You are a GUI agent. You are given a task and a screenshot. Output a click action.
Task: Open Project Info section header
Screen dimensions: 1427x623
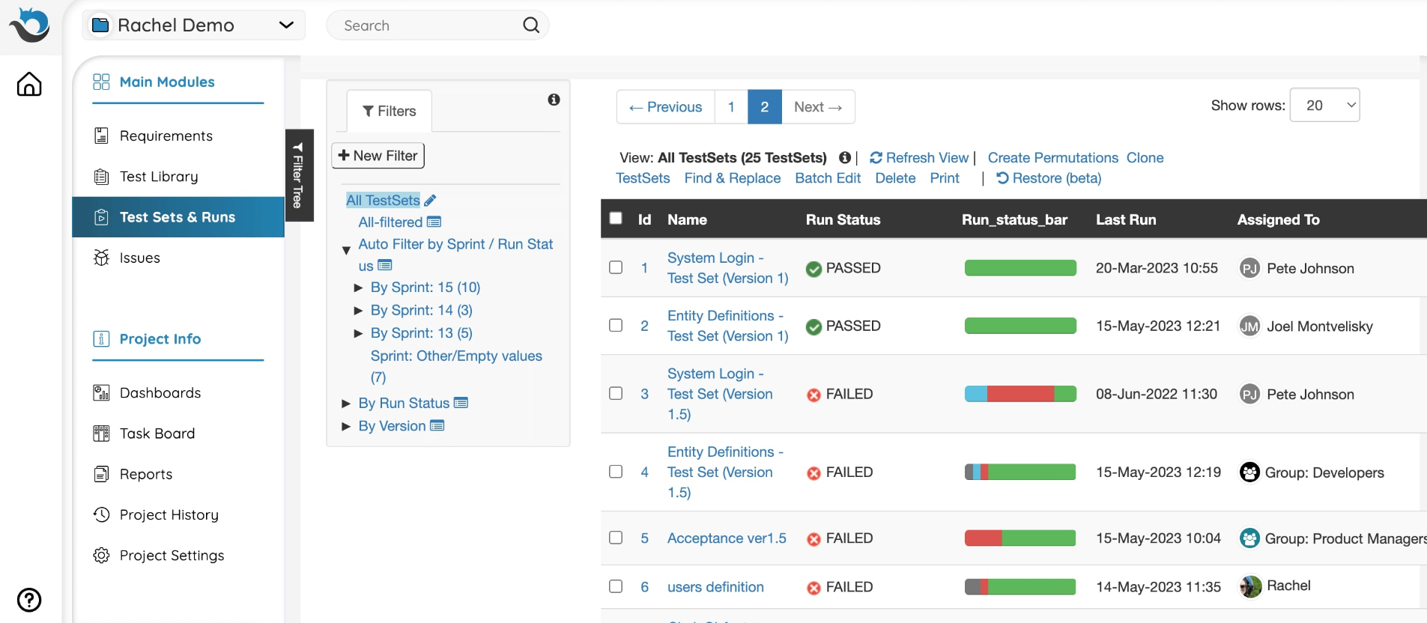click(x=160, y=338)
